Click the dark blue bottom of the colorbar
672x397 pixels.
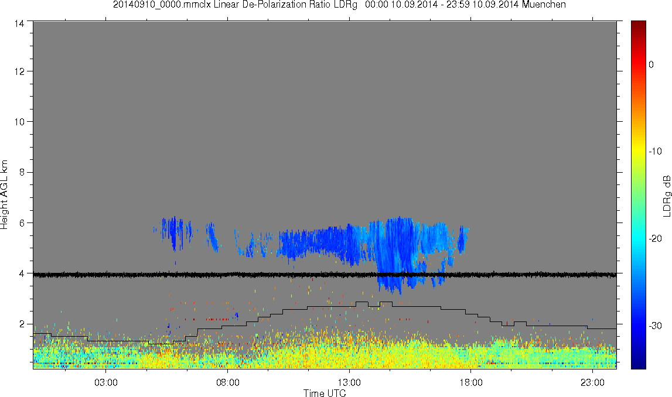(x=638, y=362)
